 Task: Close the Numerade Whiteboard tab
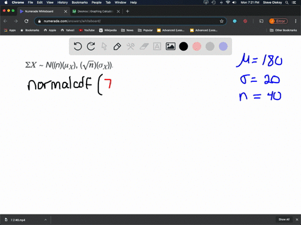[x=65, y=11]
